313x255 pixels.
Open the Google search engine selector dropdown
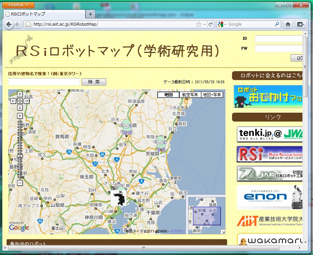click(x=222, y=24)
